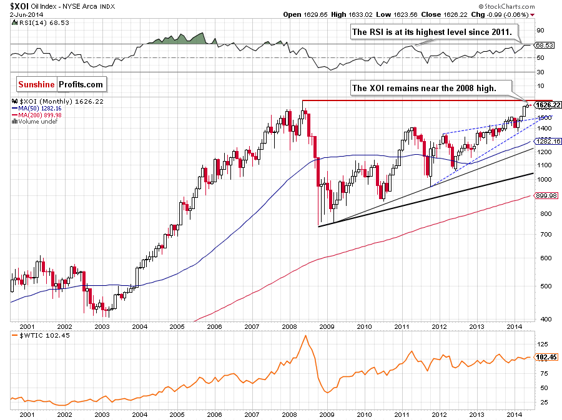Click the 25 label on the WTIC scale
This screenshot has height=420, width=562.
click(x=544, y=402)
